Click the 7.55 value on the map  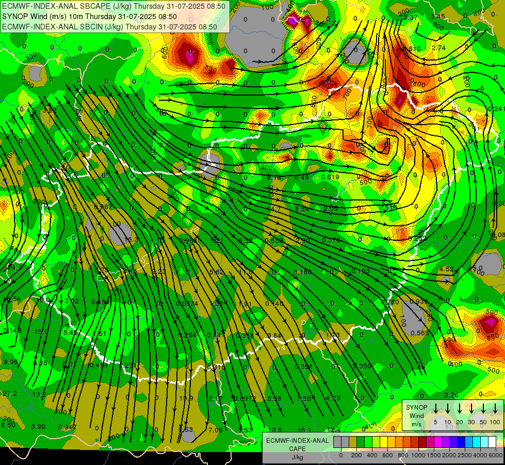[304, 398]
